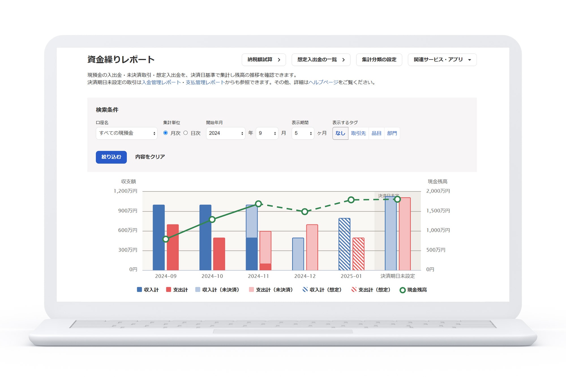Click the 支出計（未決済）legend icon

pos(252,290)
